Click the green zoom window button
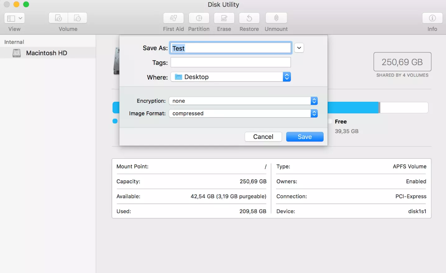The width and height of the screenshot is (446, 273). [26, 4]
